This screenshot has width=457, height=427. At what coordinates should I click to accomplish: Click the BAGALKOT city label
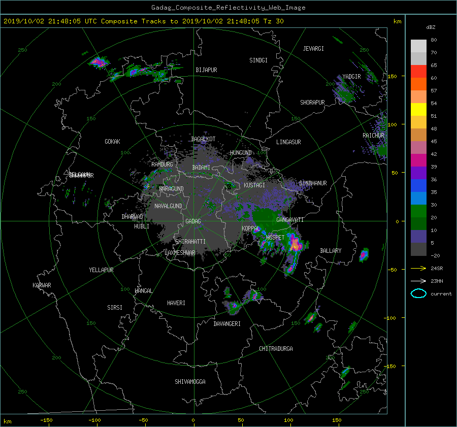[203, 139]
